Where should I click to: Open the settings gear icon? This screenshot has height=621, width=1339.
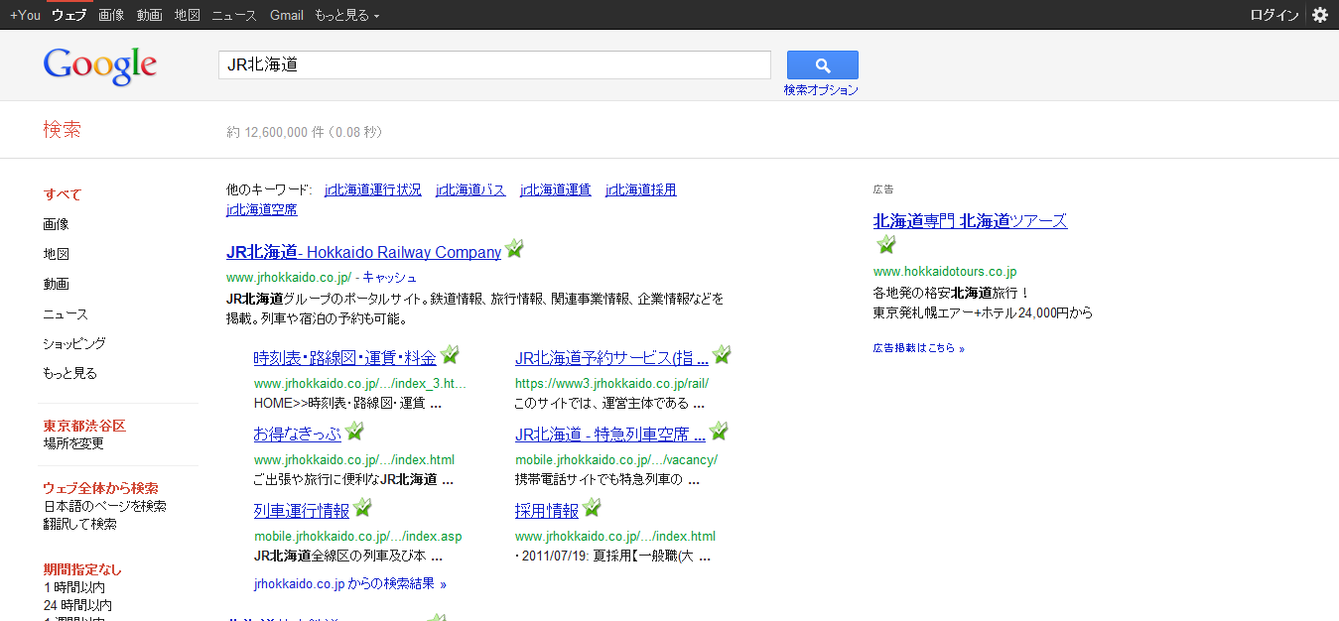point(1319,15)
